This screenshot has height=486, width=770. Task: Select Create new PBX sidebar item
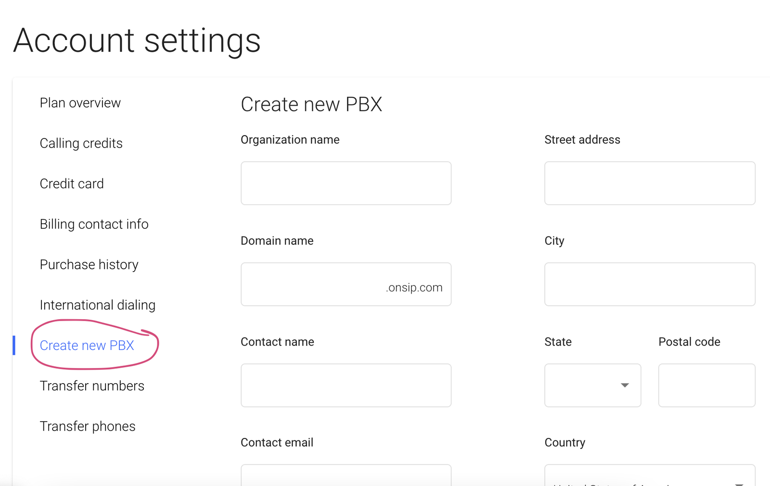[x=87, y=345]
